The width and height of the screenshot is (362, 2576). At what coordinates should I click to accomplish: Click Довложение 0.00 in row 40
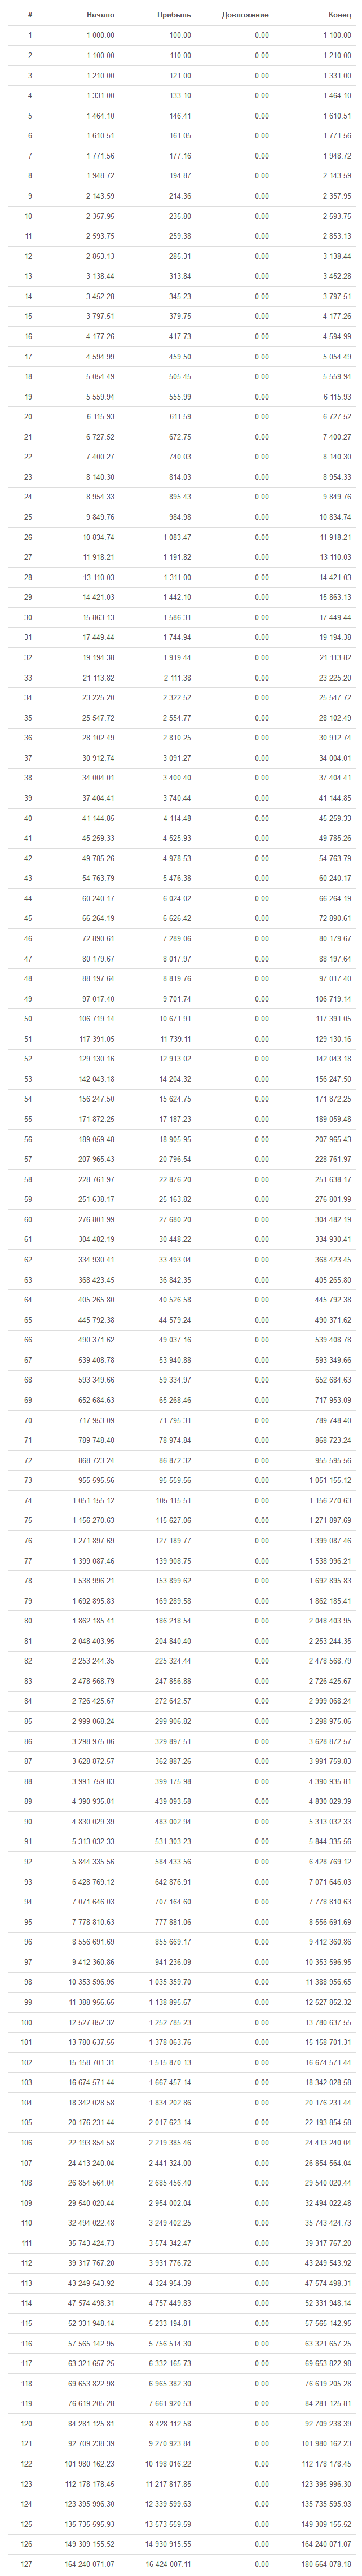pos(261,818)
